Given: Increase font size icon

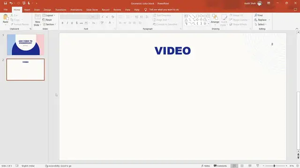Looking at the screenshot, I should [x=103, y=17].
